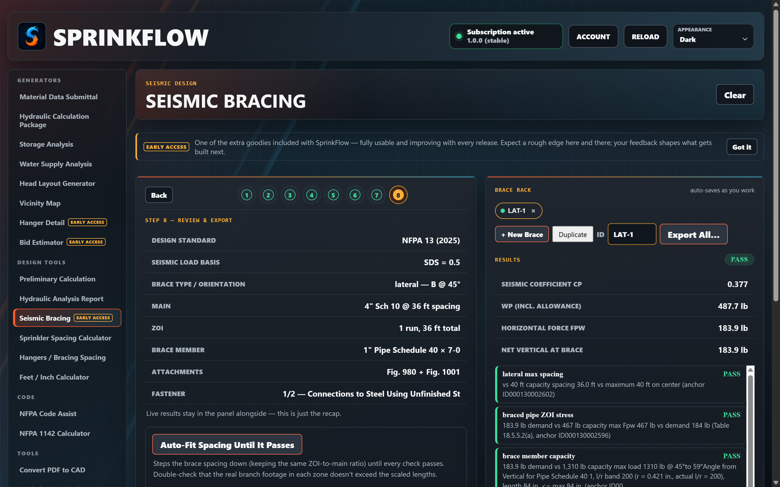Click the green subscription status dot
Image resolution: width=780 pixels, height=487 pixels.
click(x=459, y=37)
